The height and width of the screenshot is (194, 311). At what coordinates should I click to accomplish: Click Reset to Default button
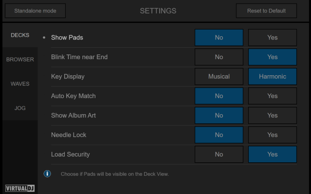coord(266,11)
